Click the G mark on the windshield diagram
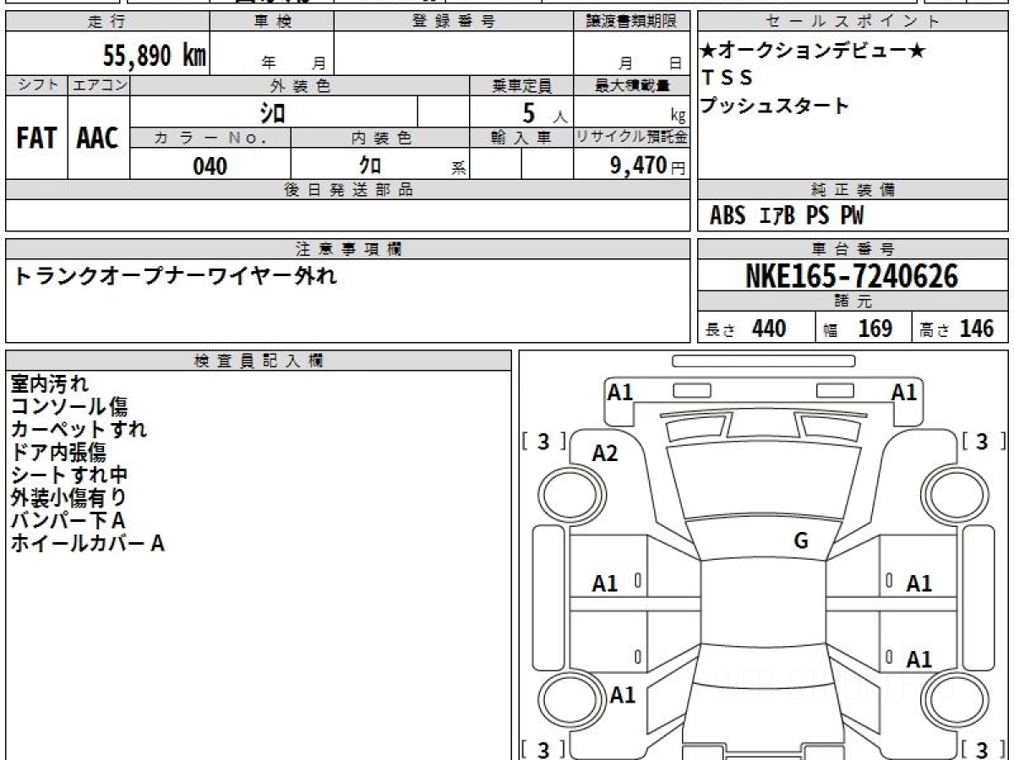The width and height of the screenshot is (1014, 760). pyautogui.click(x=801, y=541)
